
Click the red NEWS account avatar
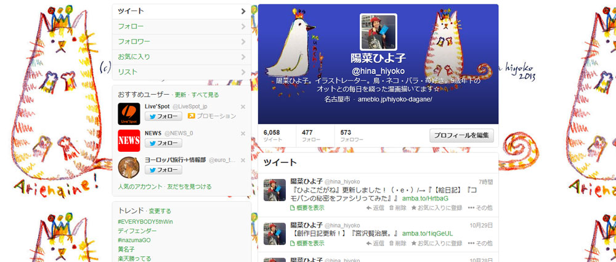pyautogui.click(x=128, y=140)
